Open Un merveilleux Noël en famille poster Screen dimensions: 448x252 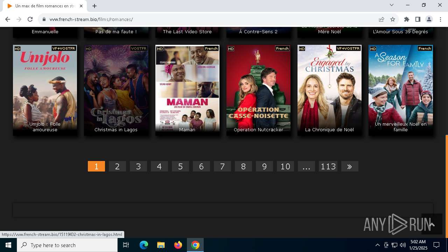(401, 90)
